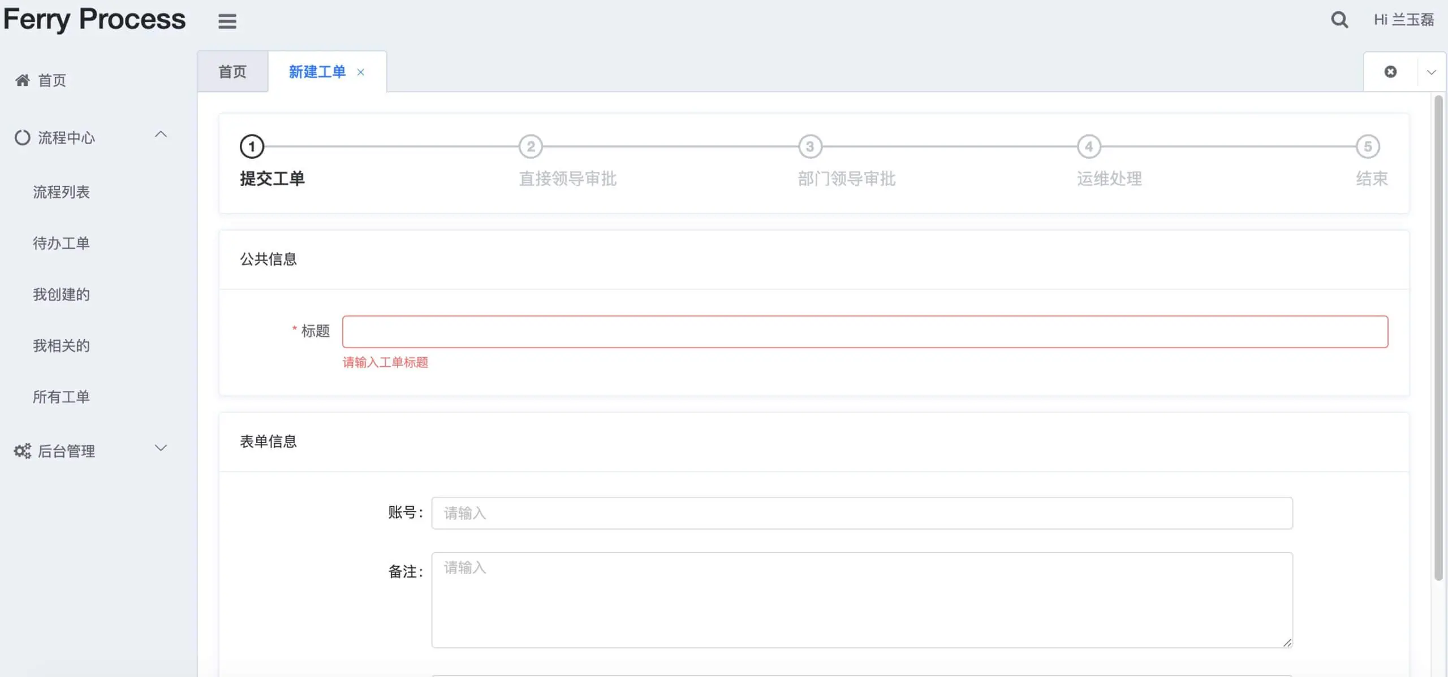Expand the 后台管理 menu chevron
1448x677 pixels.
click(x=161, y=448)
